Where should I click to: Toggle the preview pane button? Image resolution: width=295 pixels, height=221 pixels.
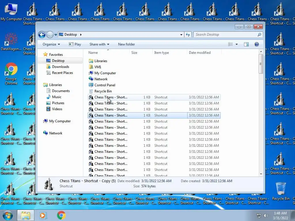point(246,44)
